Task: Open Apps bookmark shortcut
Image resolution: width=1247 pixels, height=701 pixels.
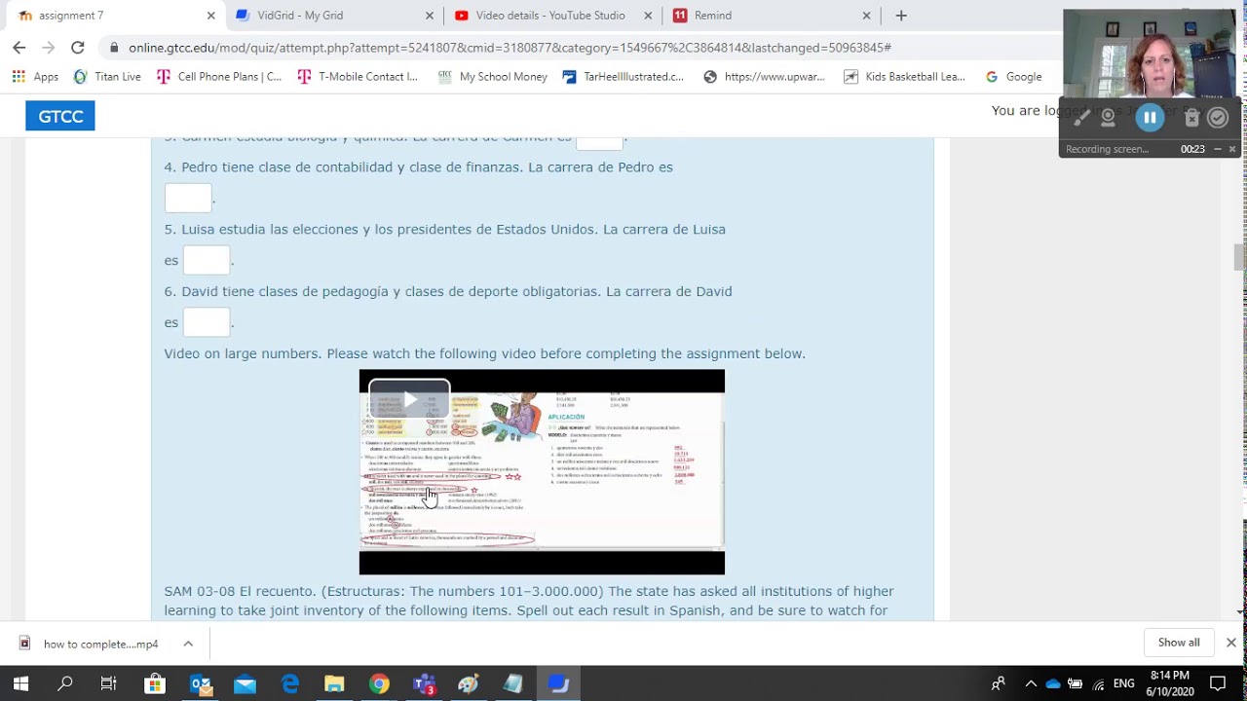Action: click(35, 77)
